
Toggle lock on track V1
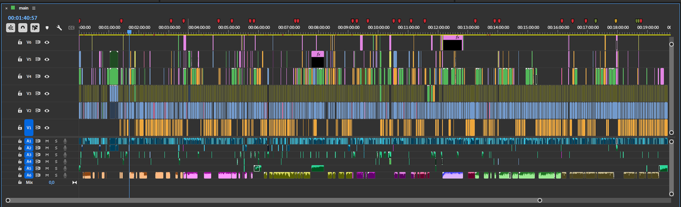point(19,128)
